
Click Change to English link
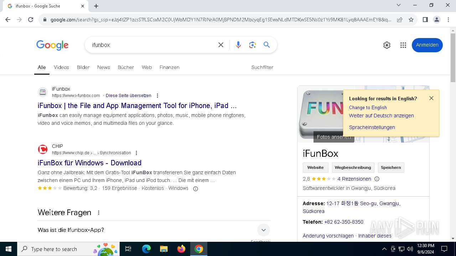pos(368,107)
